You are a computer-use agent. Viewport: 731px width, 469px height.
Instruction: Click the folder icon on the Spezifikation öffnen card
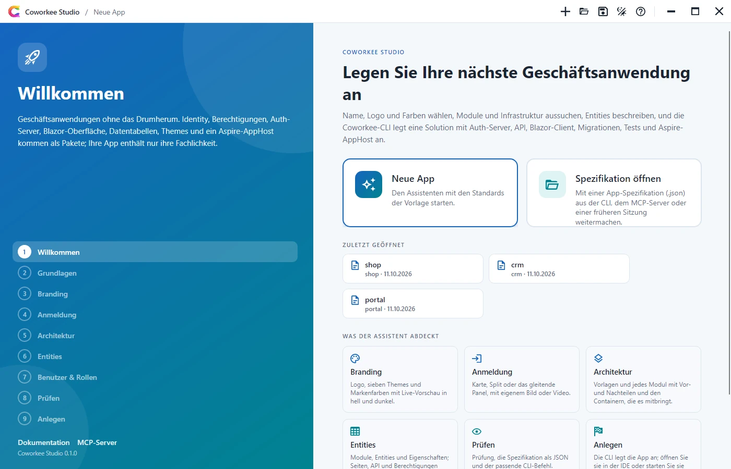coord(552,184)
